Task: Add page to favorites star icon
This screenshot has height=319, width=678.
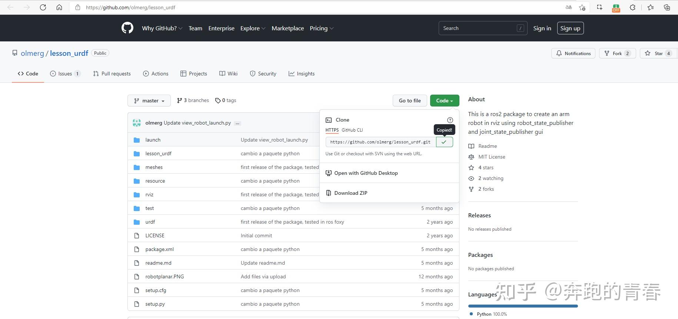Action: (582, 7)
